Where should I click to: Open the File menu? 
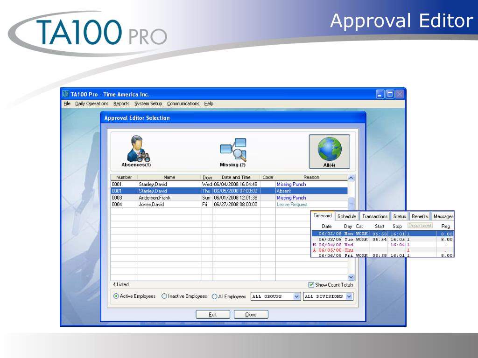click(67, 103)
